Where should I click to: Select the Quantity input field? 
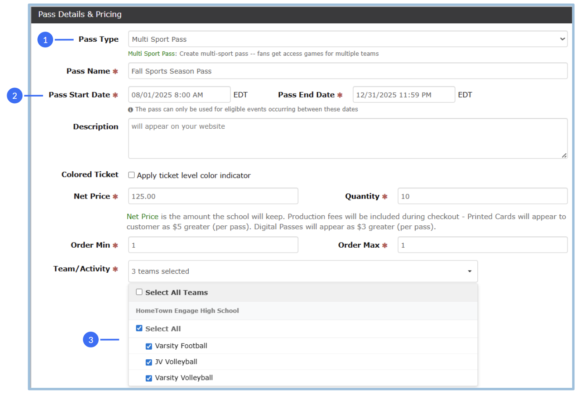tap(482, 196)
